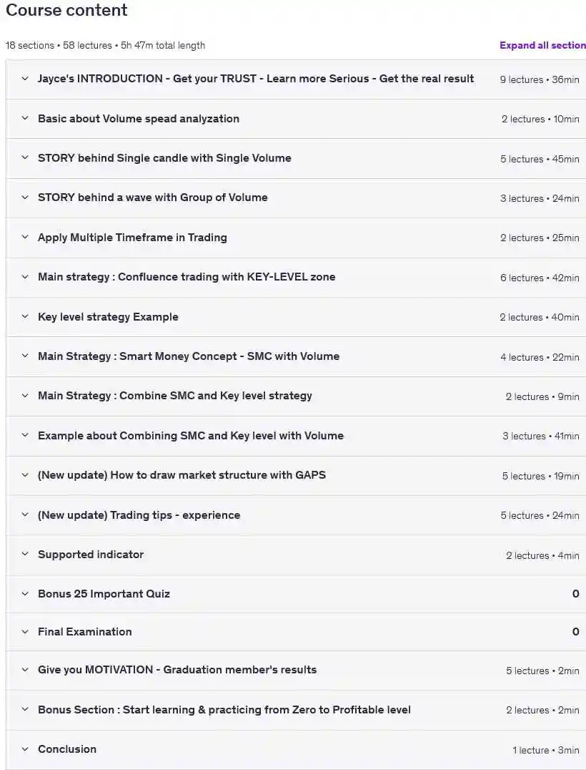Expand chevron for Basic about Volume spead analyzation
Screen dimensions: 586x770
coord(25,118)
